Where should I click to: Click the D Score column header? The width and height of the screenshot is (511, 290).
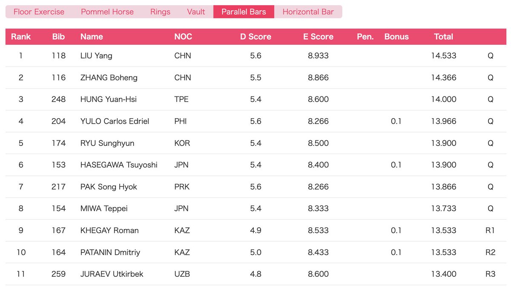[255, 37]
